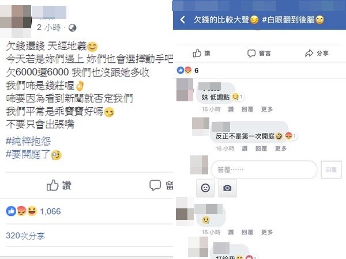Screen dimensions: 346x259
Task: Go back using the header arrow
Action: [x=183, y=20]
